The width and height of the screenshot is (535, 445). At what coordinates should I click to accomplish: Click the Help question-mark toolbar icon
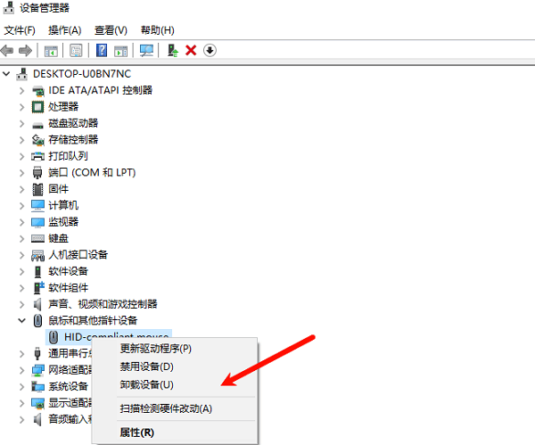tap(102, 51)
